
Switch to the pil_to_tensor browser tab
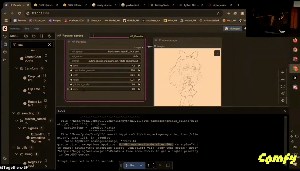[x=220, y=5]
